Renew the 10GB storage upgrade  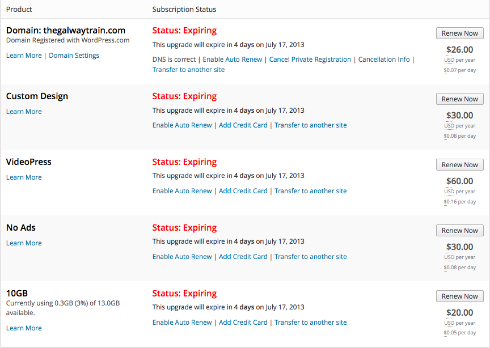(x=459, y=296)
